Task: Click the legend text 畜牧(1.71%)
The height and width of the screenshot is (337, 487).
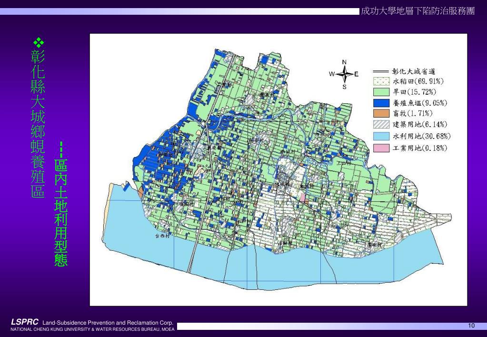Action: pyautogui.click(x=413, y=113)
